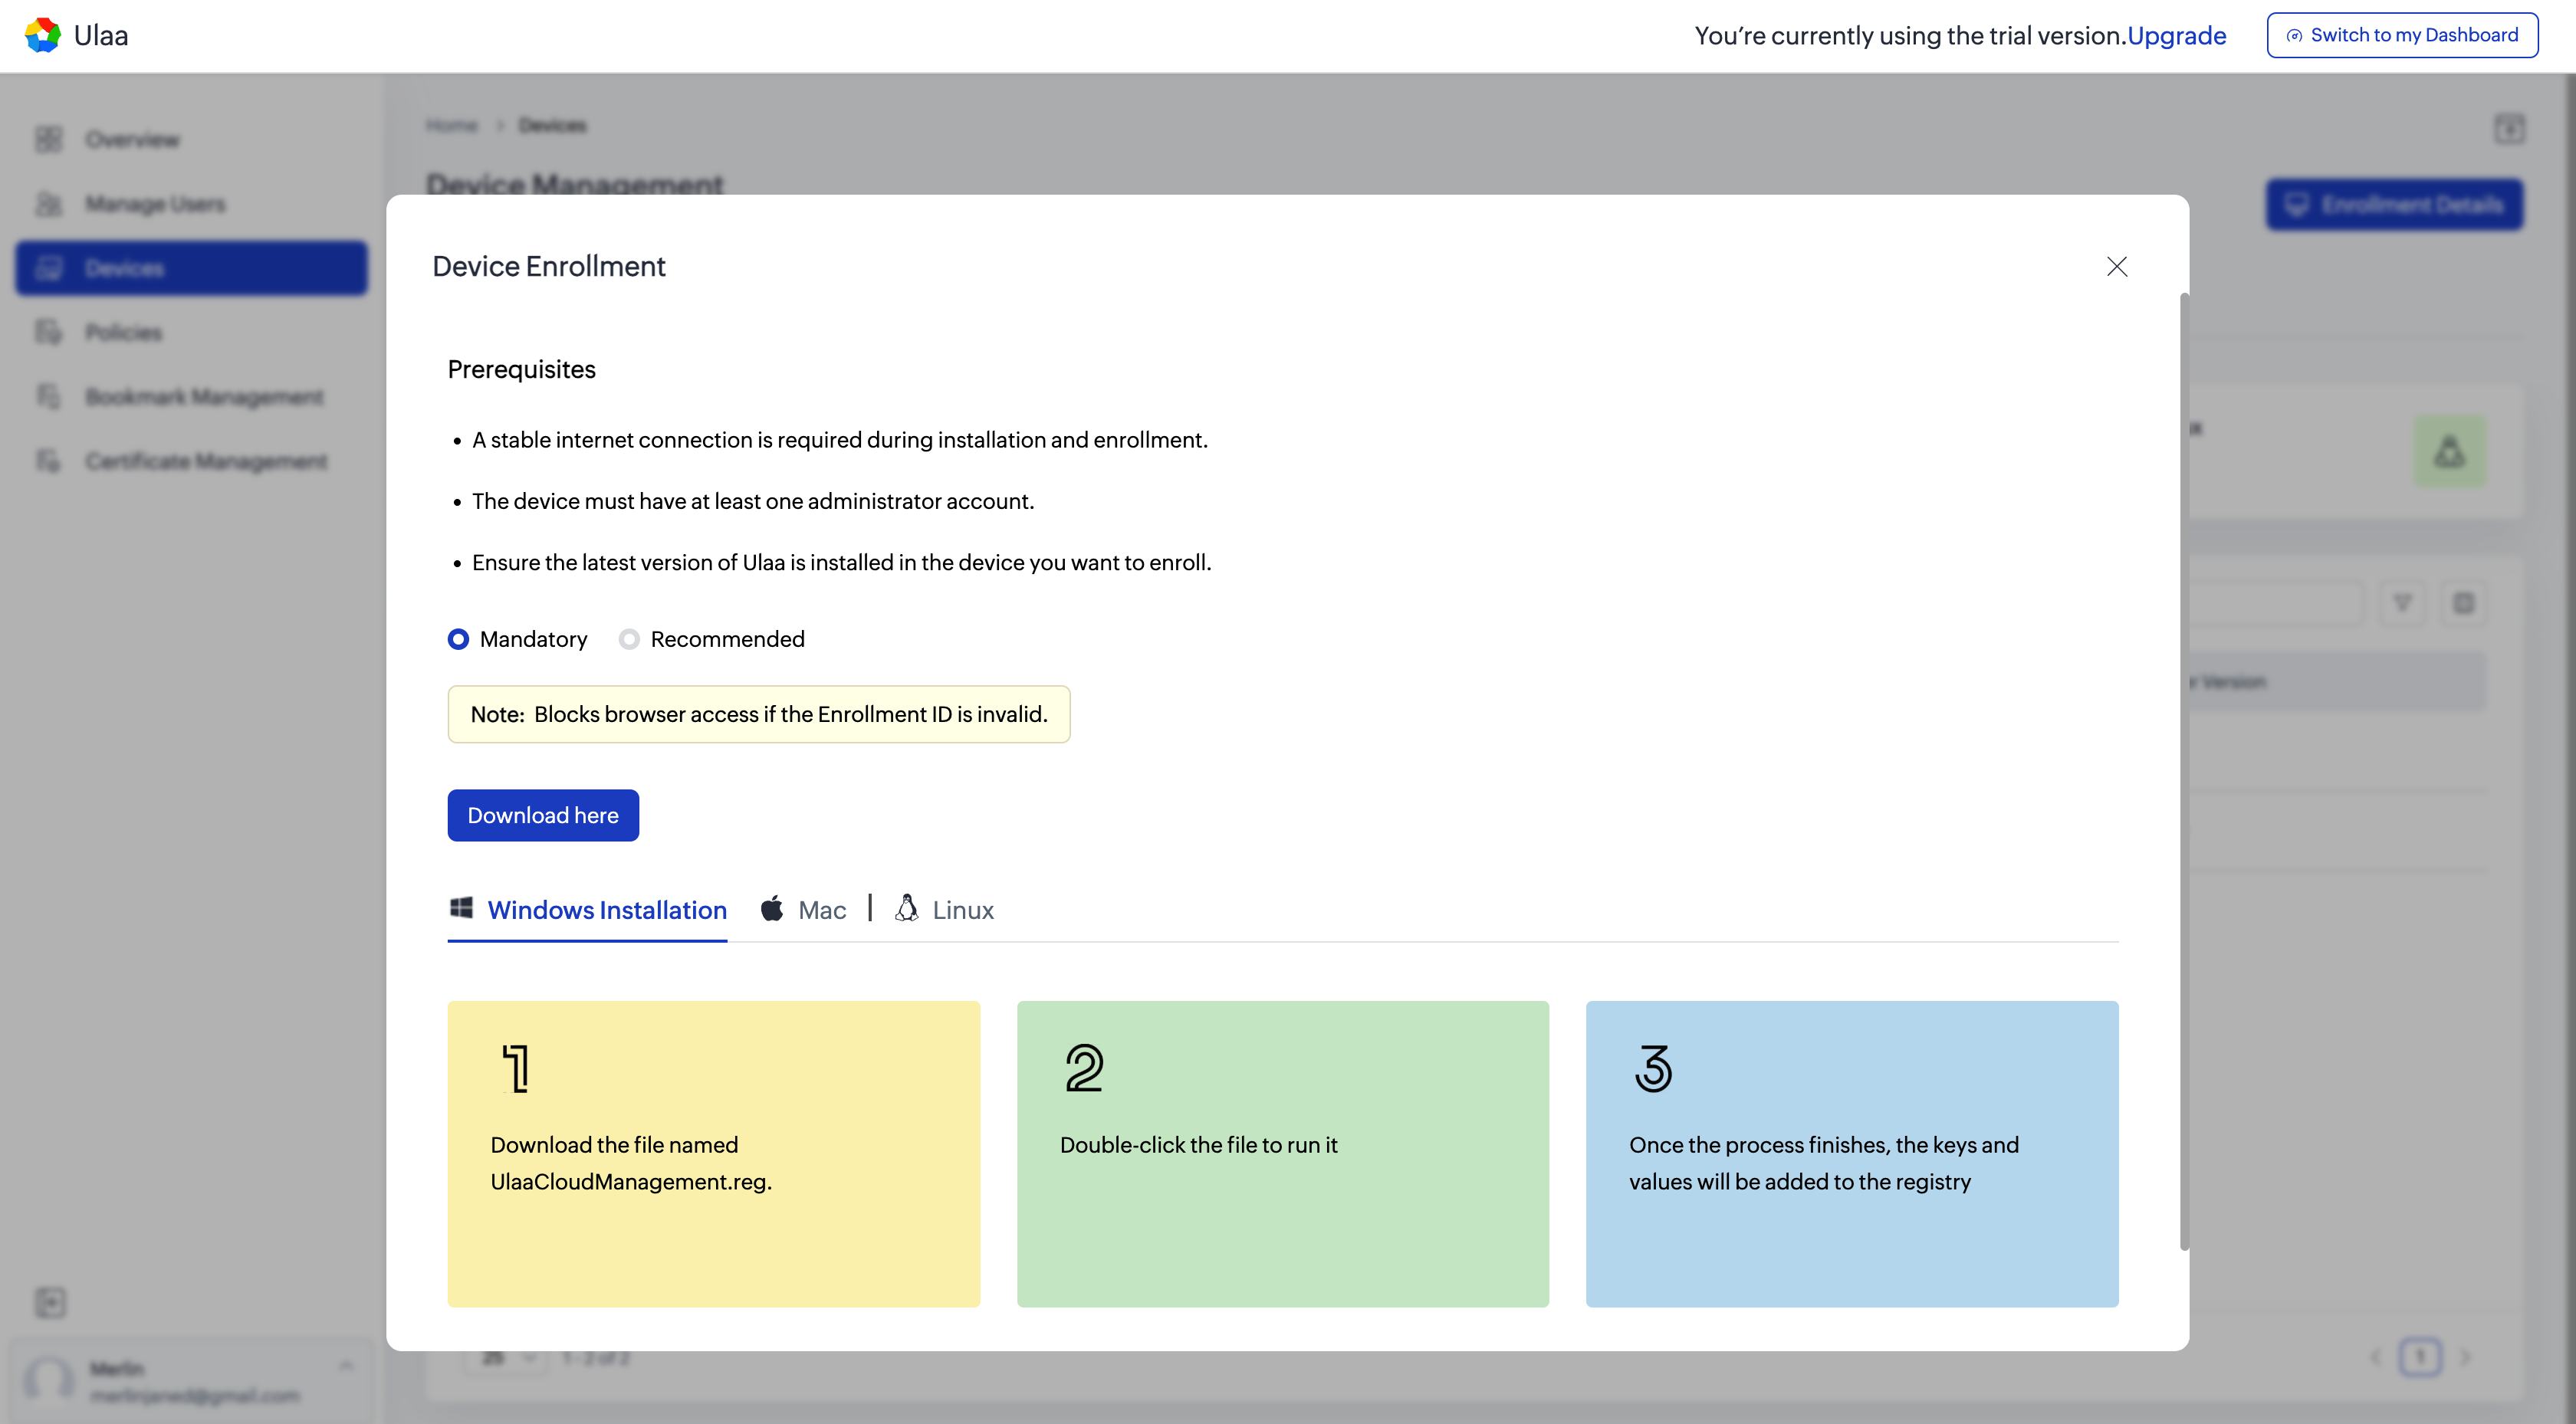Expand the Merlin user profile menu
Screen dimensions: 2576x1424
pyautogui.click(x=346, y=1366)
